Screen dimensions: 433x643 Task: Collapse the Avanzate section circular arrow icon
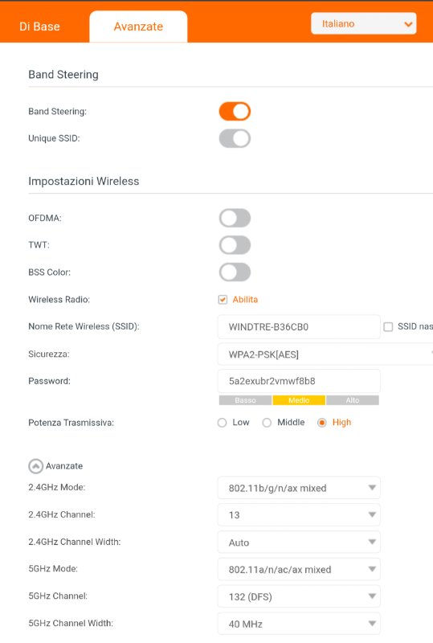pyautogui.click(x=35, y=466)
